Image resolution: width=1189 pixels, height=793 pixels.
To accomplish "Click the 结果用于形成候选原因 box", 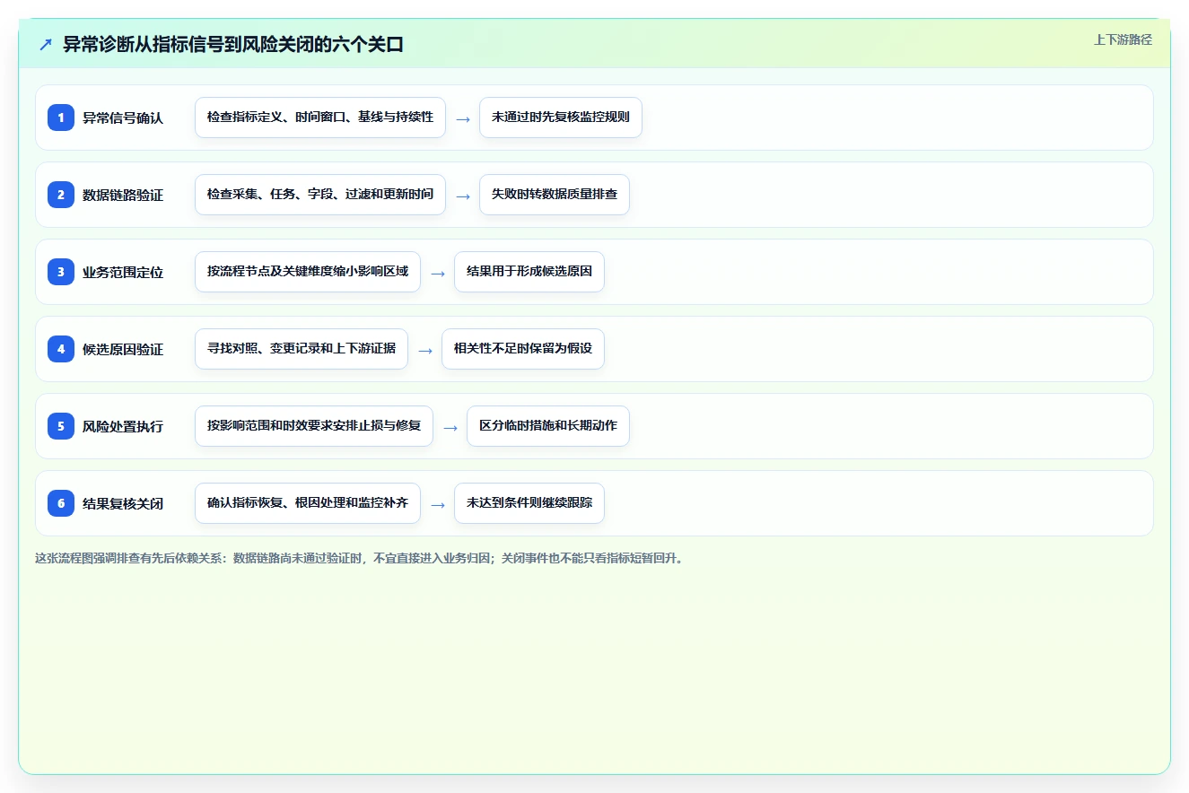I will (x=529, y=272).
